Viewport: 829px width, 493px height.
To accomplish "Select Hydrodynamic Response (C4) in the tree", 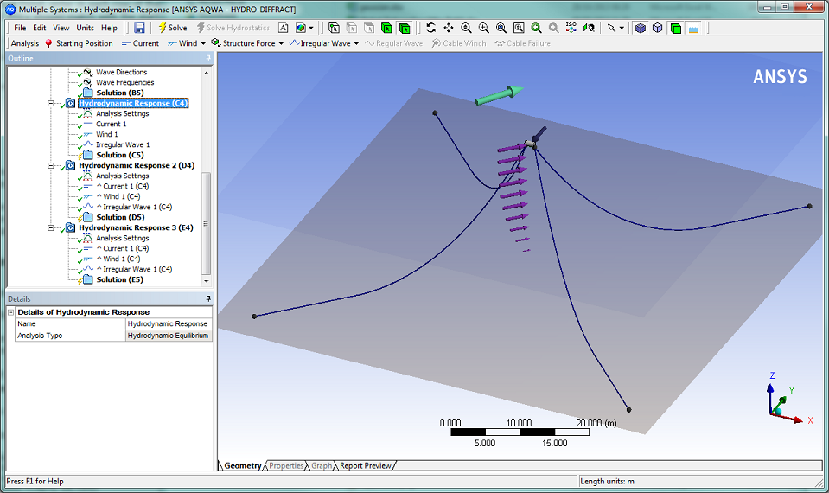I will coord(133,103).
